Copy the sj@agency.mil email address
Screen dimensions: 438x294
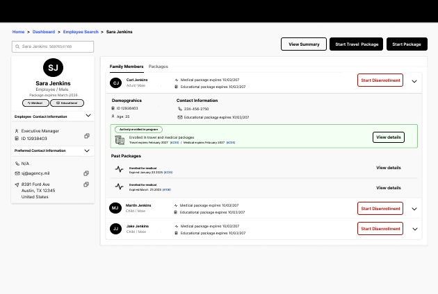click(x=86, y=173)
